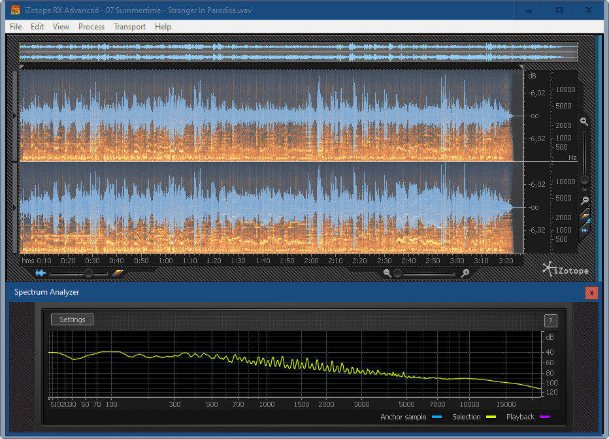Click the 40 dB label on spectrum scale

[x=550, y=352]
